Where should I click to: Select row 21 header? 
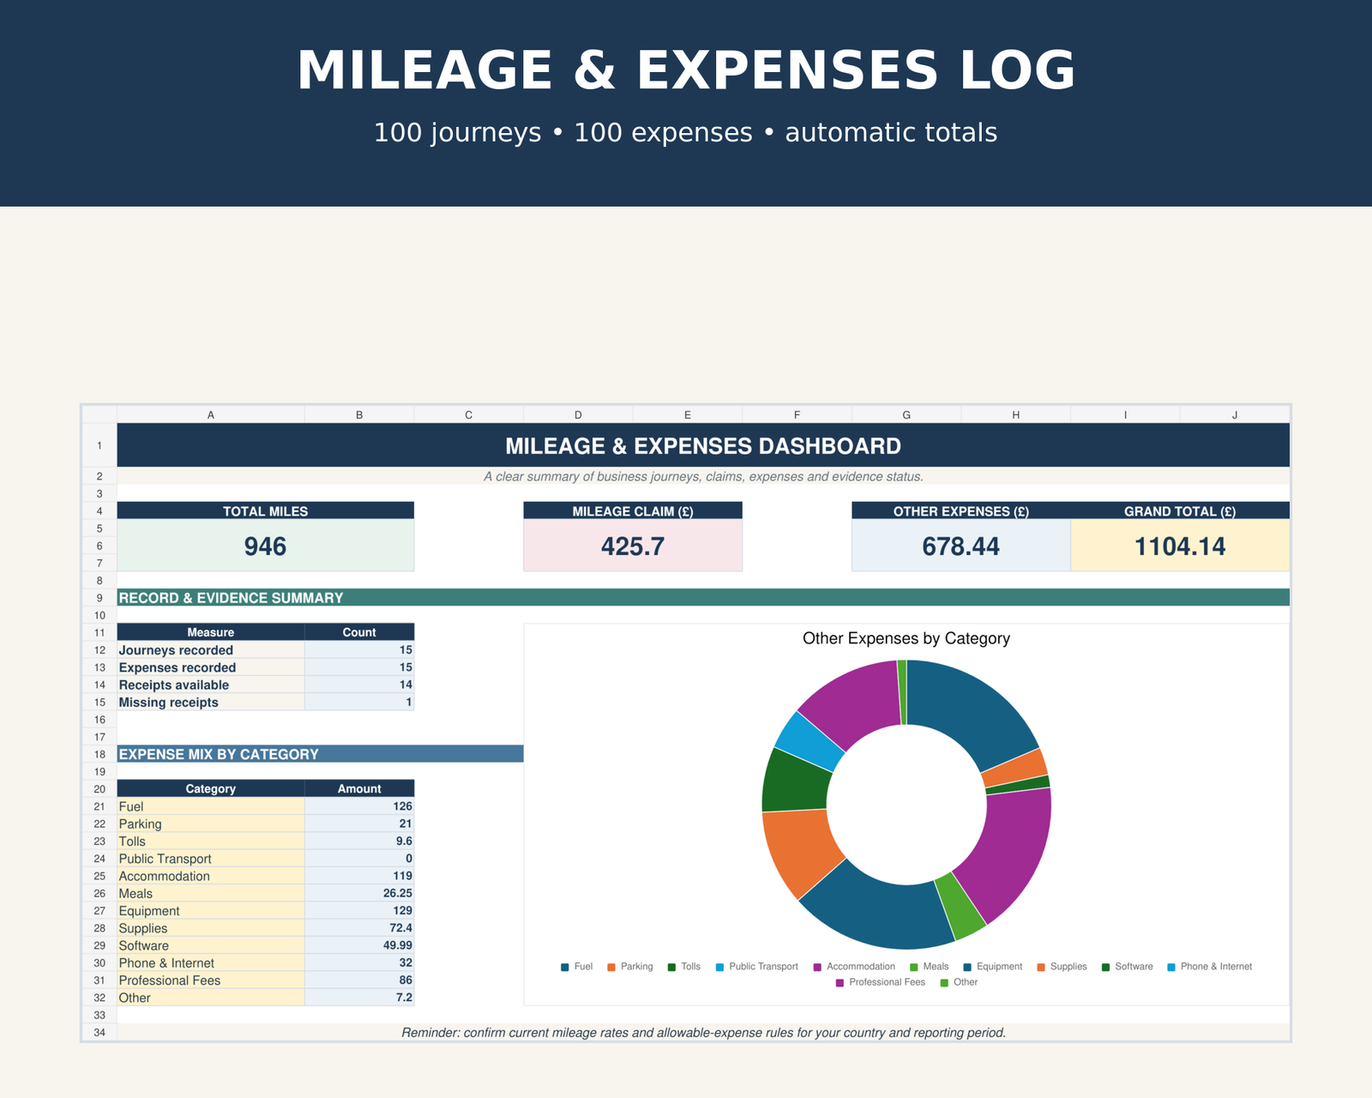tap(99, 806)
